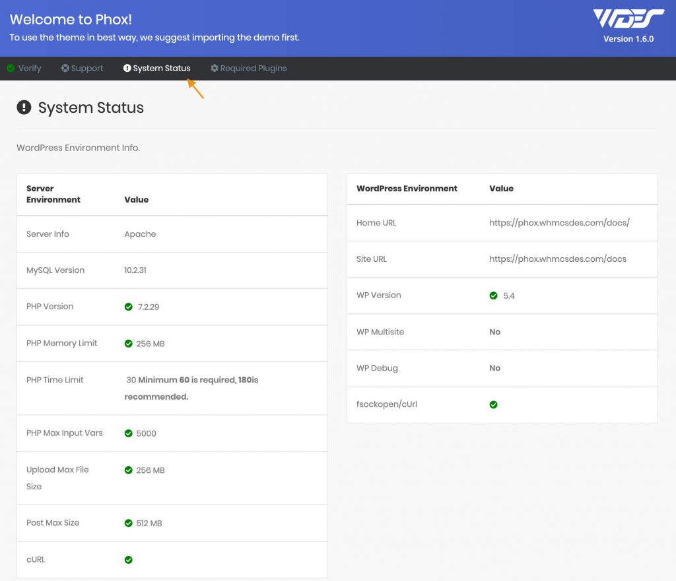Click the check icon next to PHP Version 7.2.29
Image resolution: width=676 pixels, height=581 pixels.
pos(129,307)
